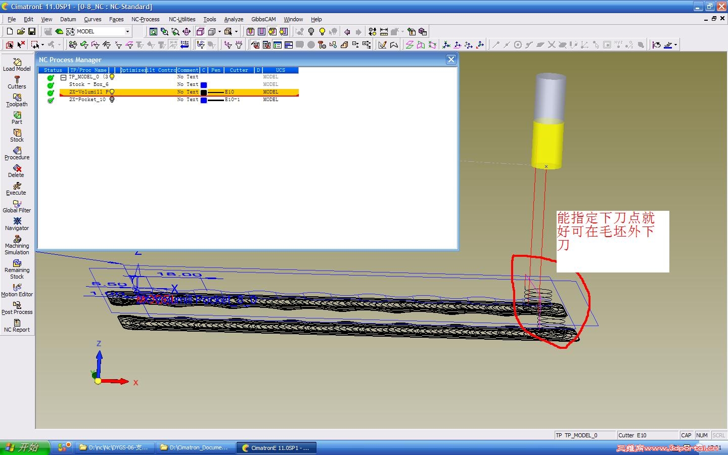Toggle lightbulb visibility for TP_MODEL_0 row
The image size is (728, 455).
(x=112, y=77)
